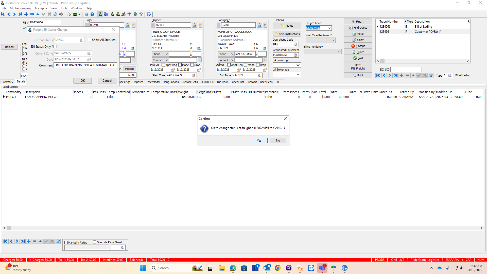The height and width of the screenshot is (274, 487).
Task: Click Yes in the Confirm dialog
Action: 259,141
